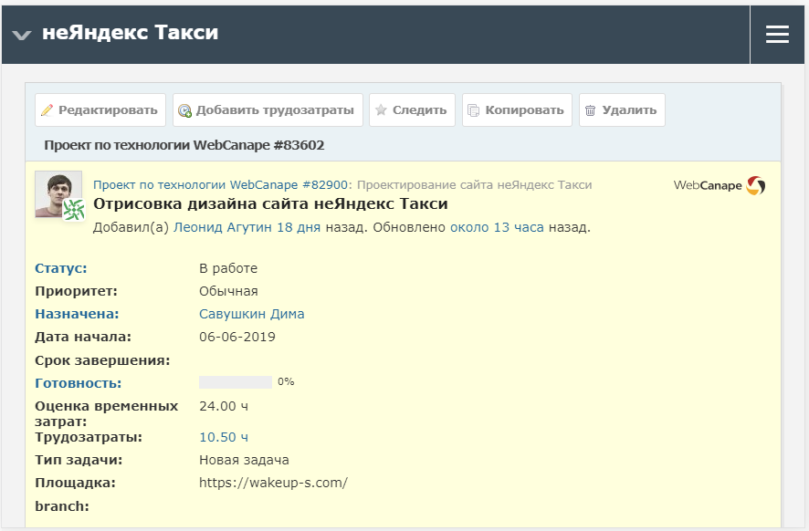Click the WebCanape logo

720,185
